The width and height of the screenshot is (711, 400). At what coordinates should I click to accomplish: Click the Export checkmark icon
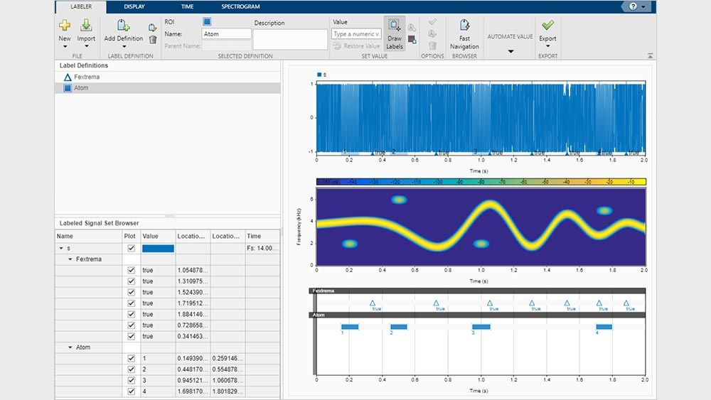(x=547, y=26)
